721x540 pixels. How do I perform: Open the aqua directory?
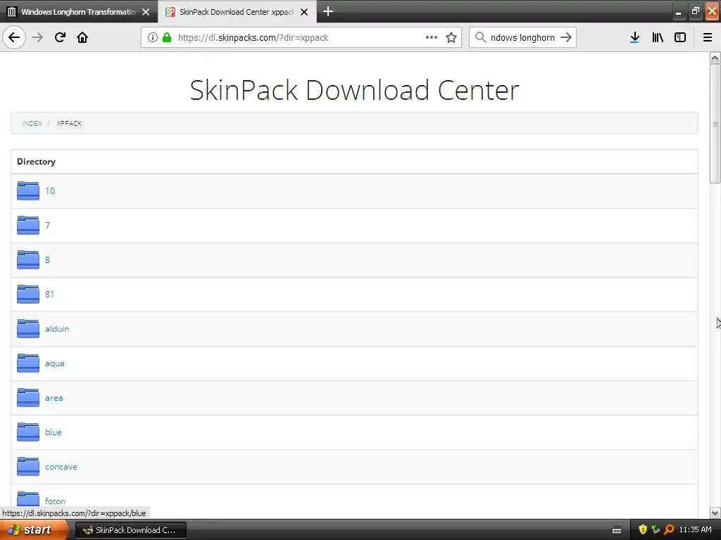click(x=55, y=364)
